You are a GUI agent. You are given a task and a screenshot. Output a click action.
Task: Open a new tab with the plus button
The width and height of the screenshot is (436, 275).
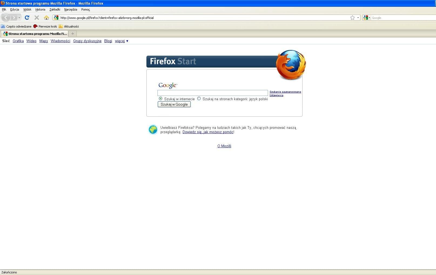click(x=72, y=34)
